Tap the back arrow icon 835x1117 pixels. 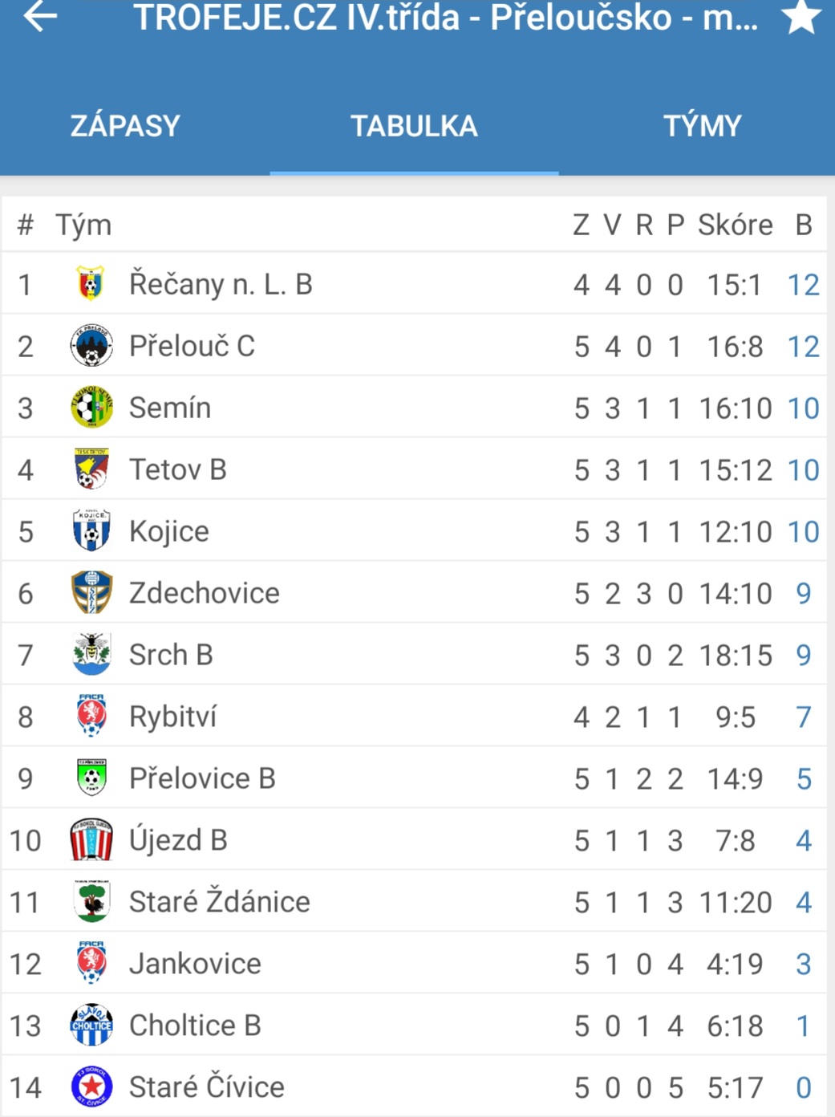tap(40, 16)
